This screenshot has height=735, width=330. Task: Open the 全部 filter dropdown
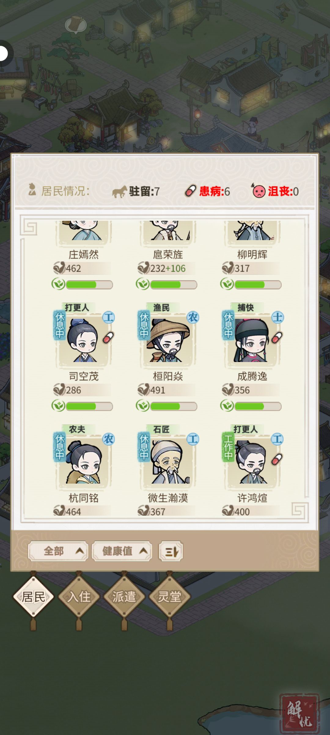(x=58, y=551)
